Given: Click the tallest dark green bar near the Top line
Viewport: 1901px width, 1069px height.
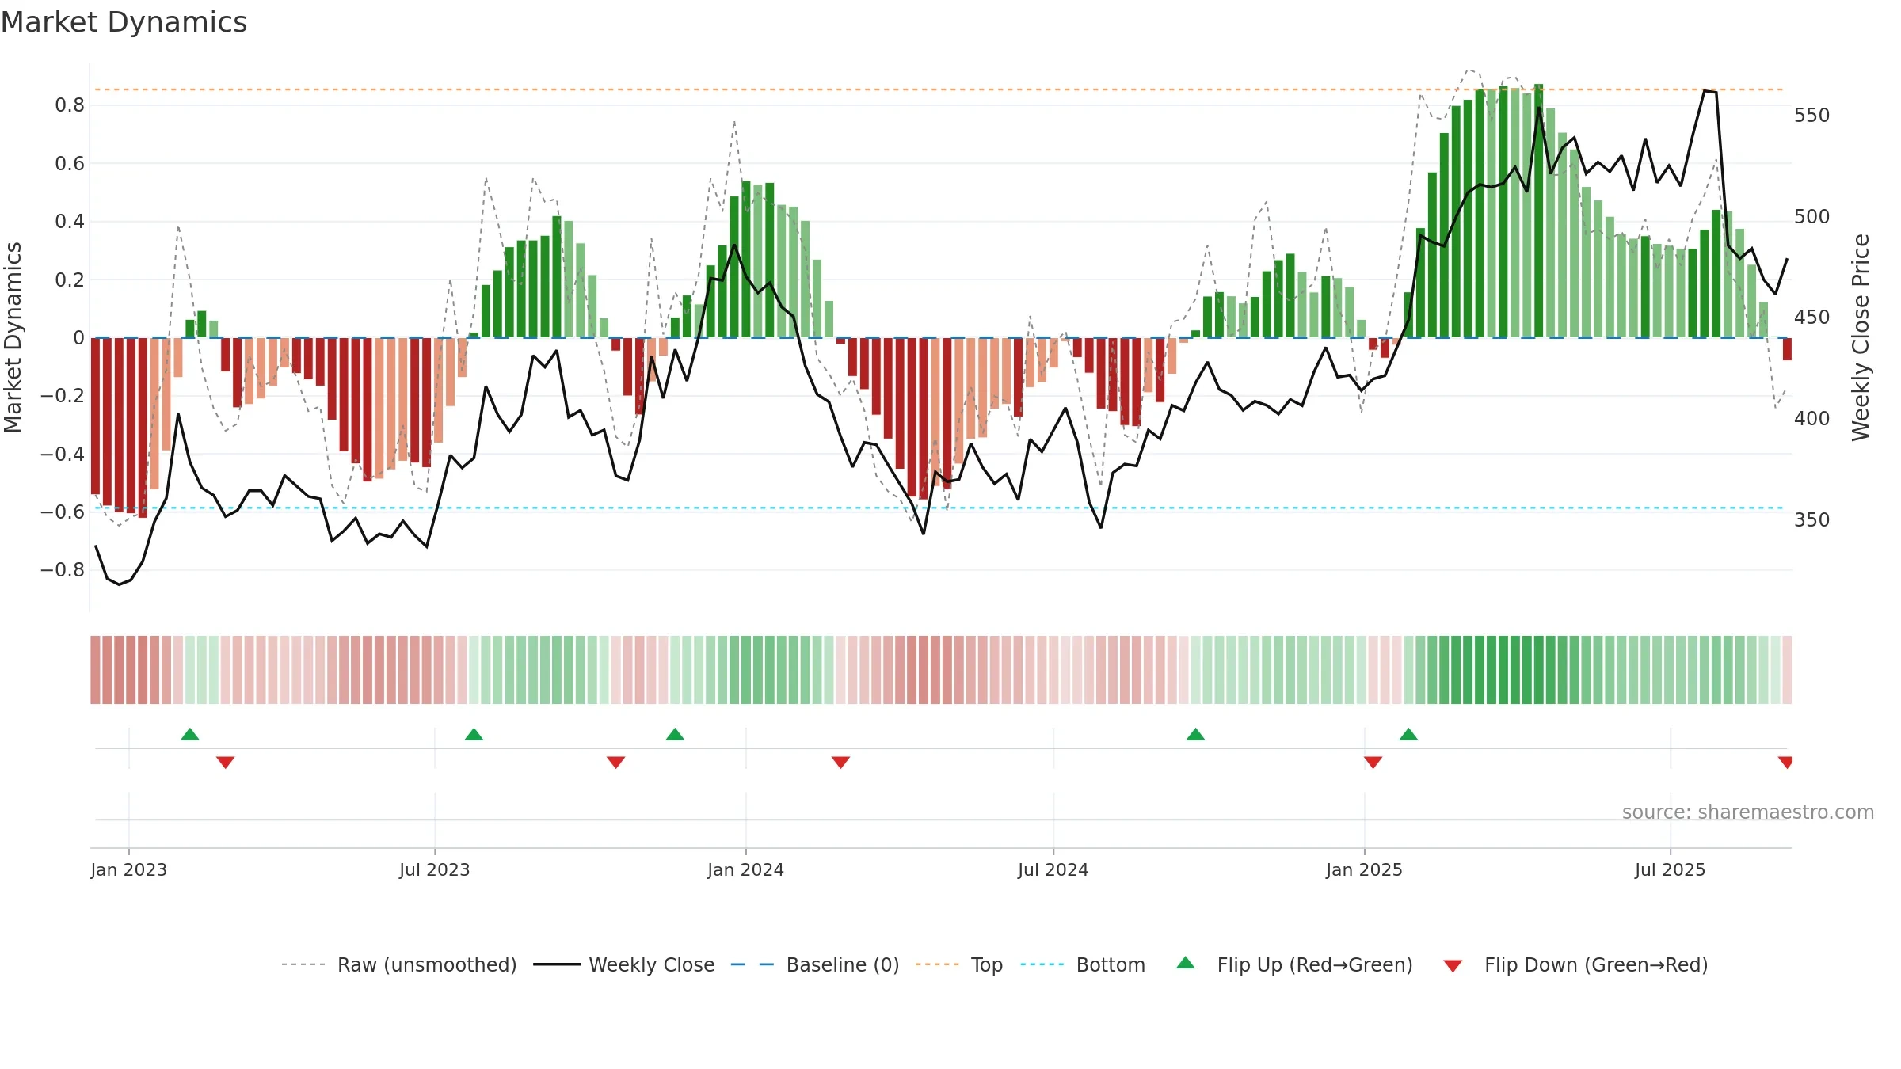Looking at the screenshot, I should click(x=1538, y=211).
